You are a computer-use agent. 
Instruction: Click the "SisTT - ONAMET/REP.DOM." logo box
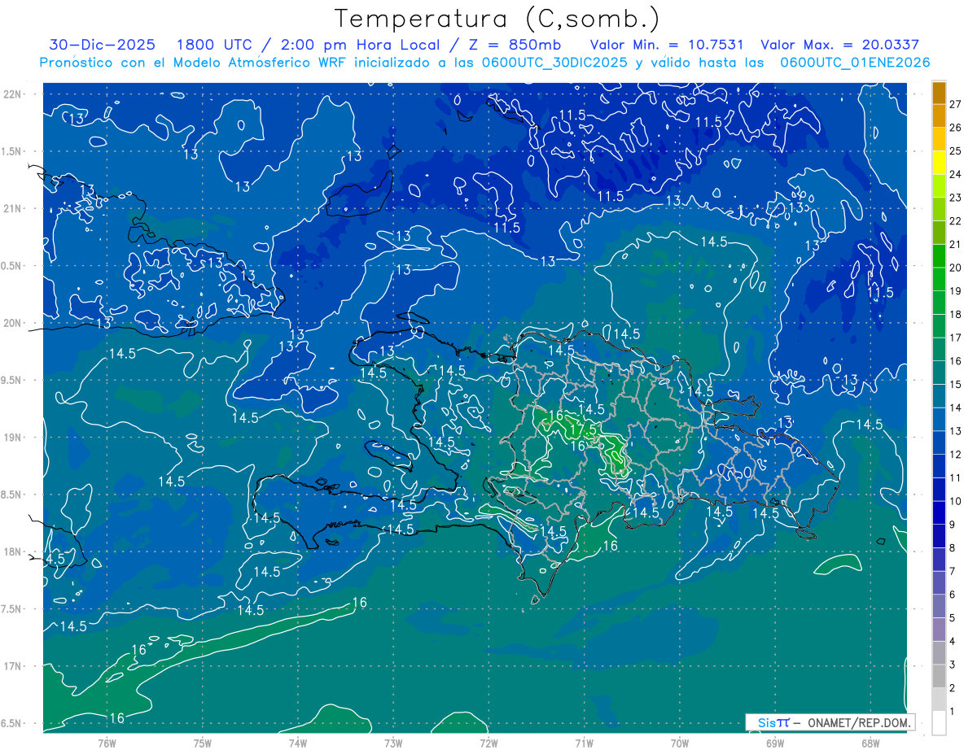[830, 722]
